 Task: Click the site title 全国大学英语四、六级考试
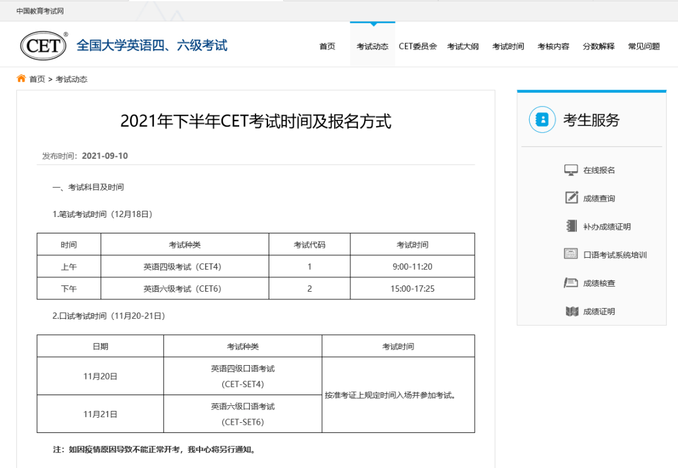coord(152,45)
